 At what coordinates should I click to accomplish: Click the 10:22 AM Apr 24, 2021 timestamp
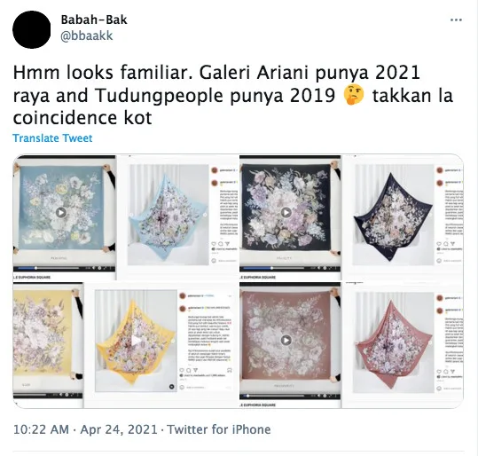pos(85,429)
